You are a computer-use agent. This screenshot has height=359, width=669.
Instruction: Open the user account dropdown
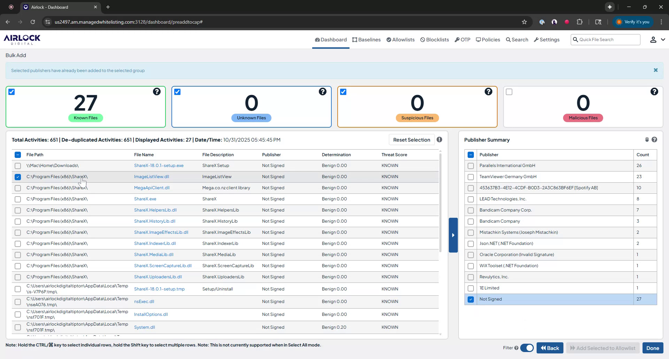click(657, 40)
